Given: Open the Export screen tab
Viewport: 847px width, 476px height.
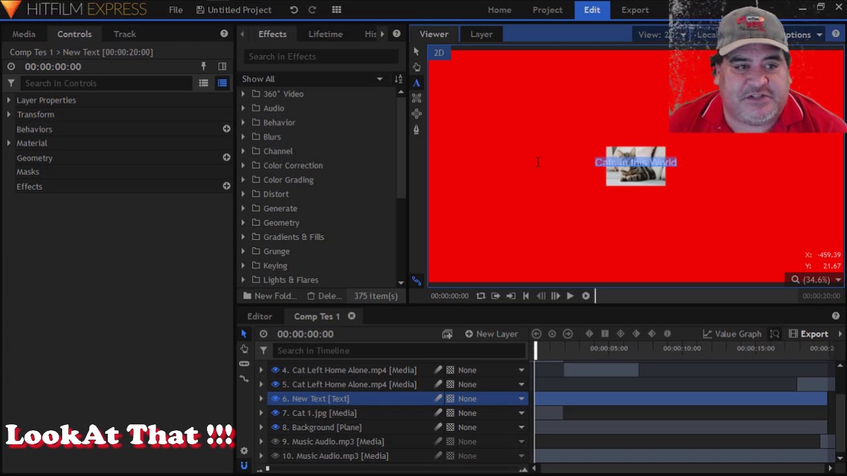Looking at the screenshot, I should click(635, 10).
